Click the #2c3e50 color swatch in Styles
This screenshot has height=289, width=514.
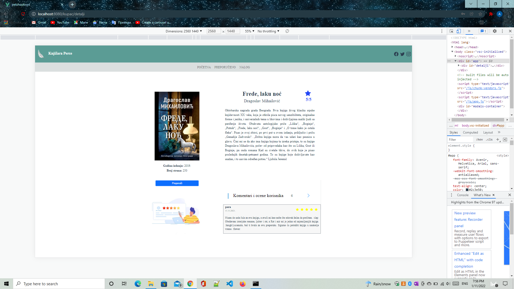click(x=467, y=190)
